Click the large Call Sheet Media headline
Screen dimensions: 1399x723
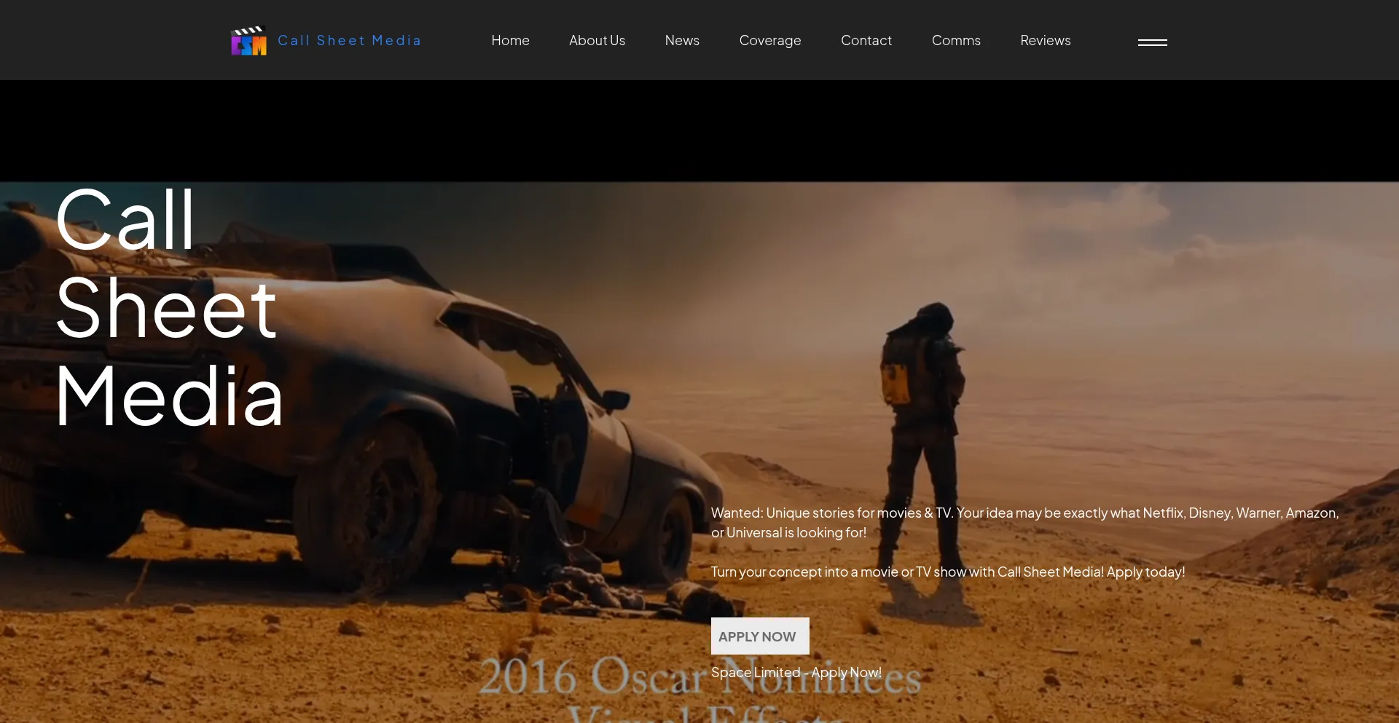coord(168,307)
